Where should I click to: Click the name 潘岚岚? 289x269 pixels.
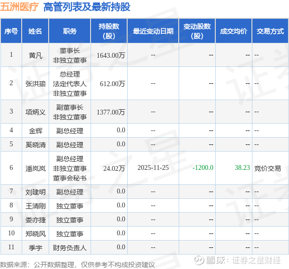[35, 168]
